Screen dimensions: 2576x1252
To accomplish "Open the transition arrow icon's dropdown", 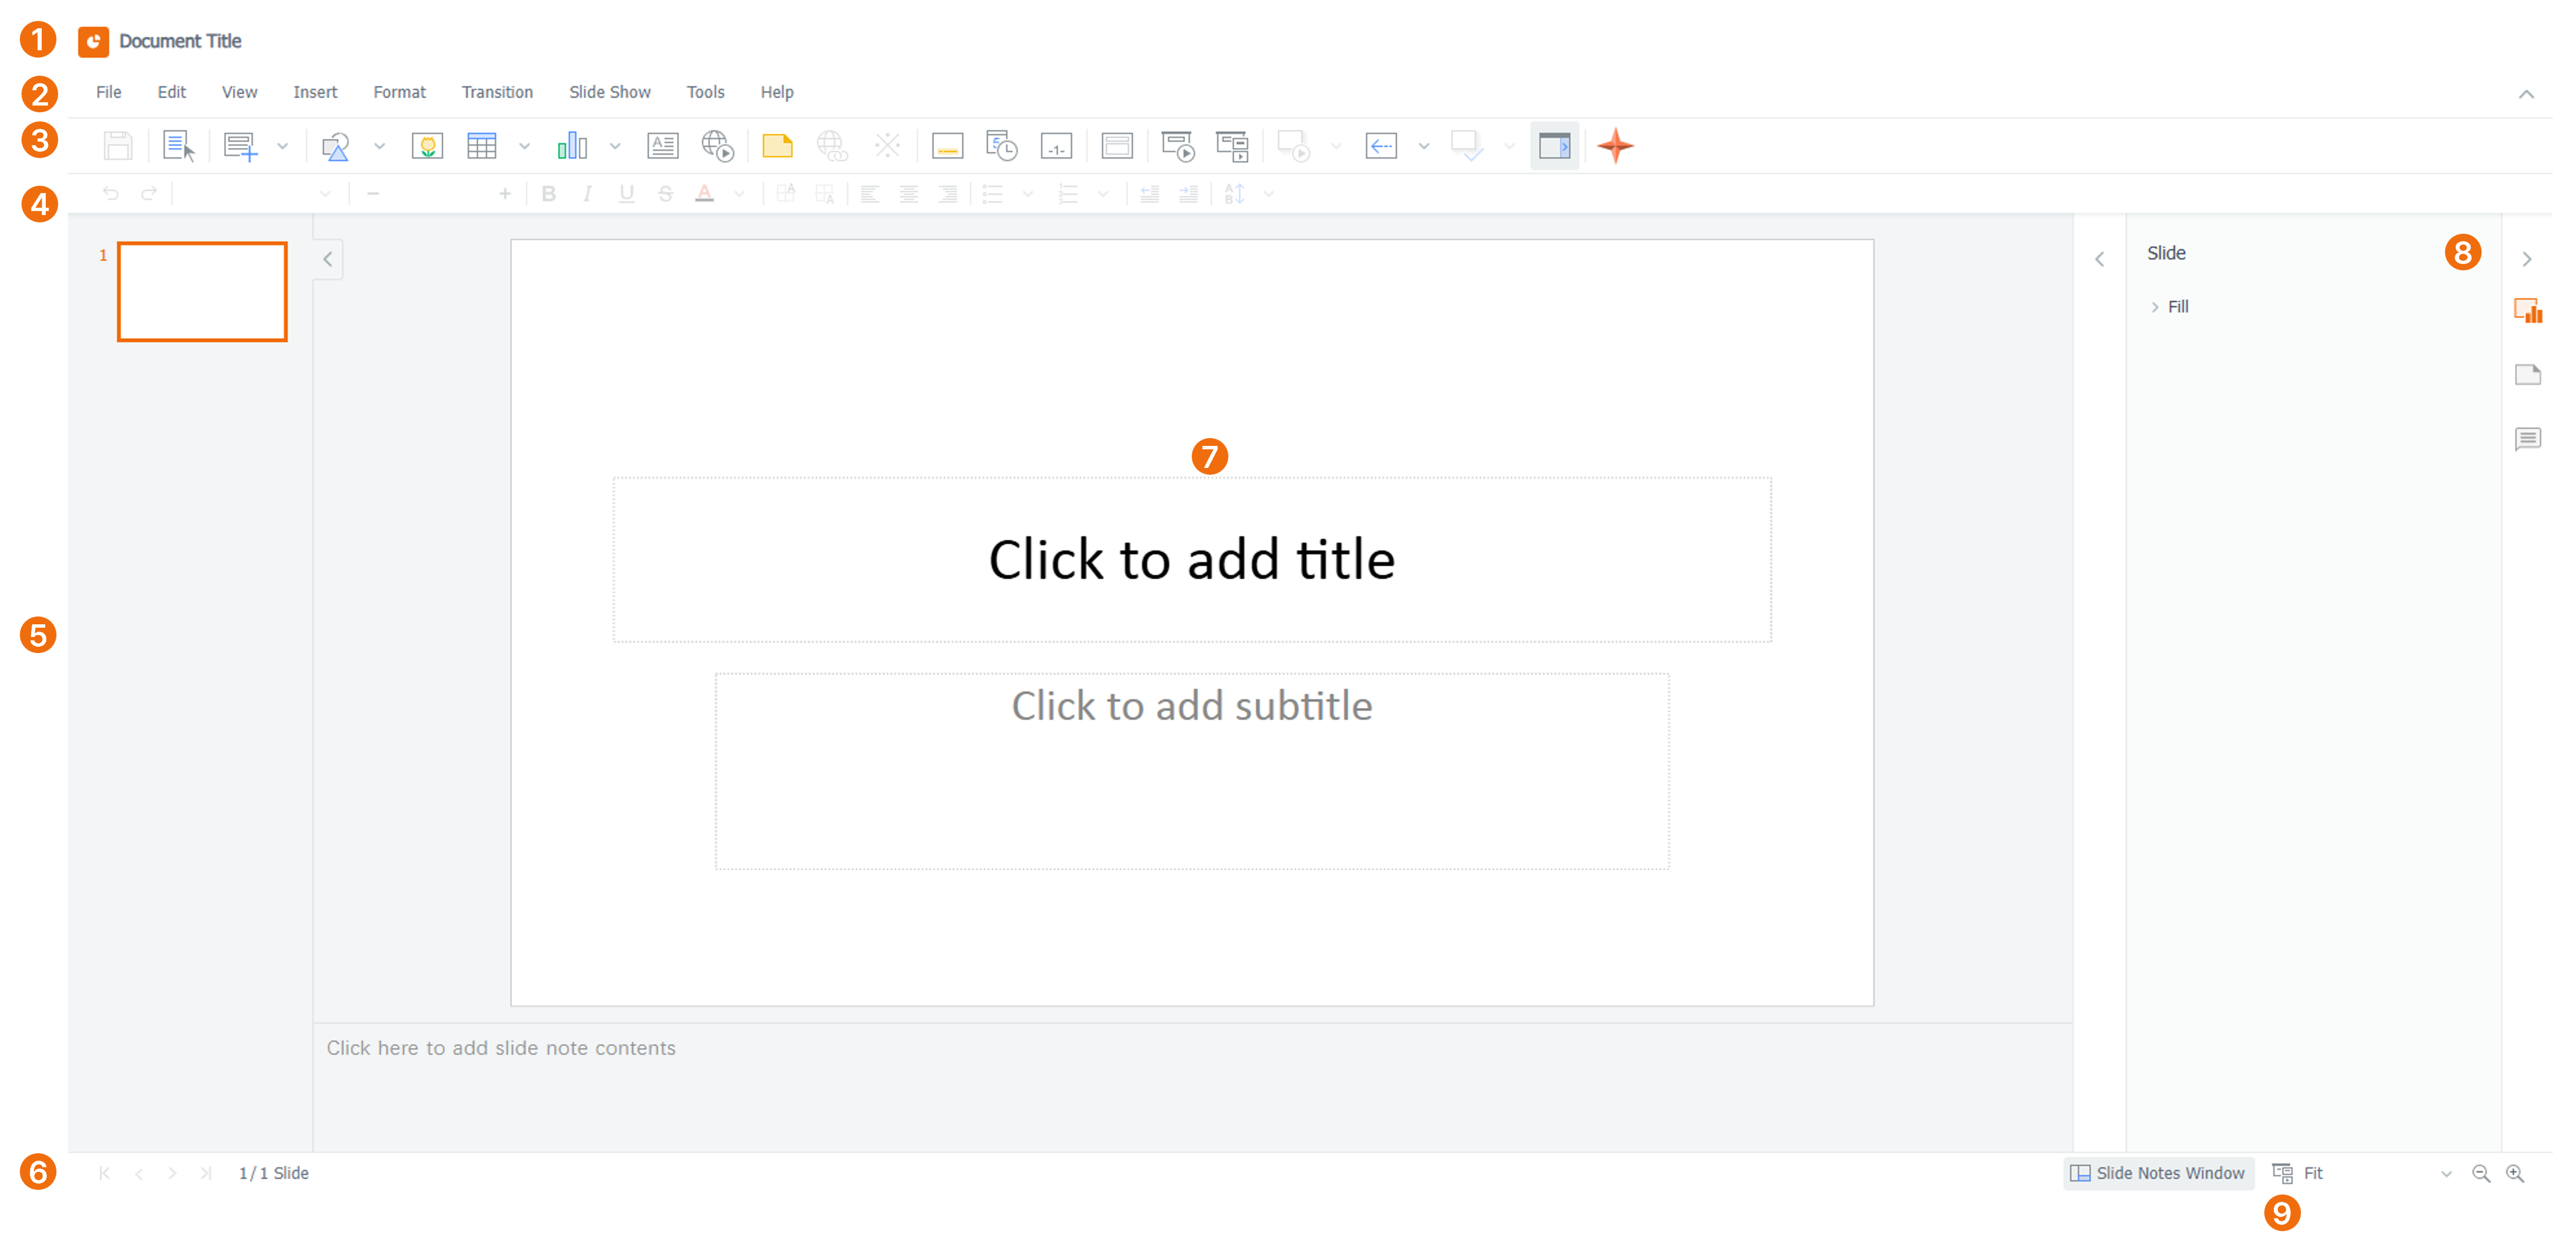I will (x=1424, y=147).
